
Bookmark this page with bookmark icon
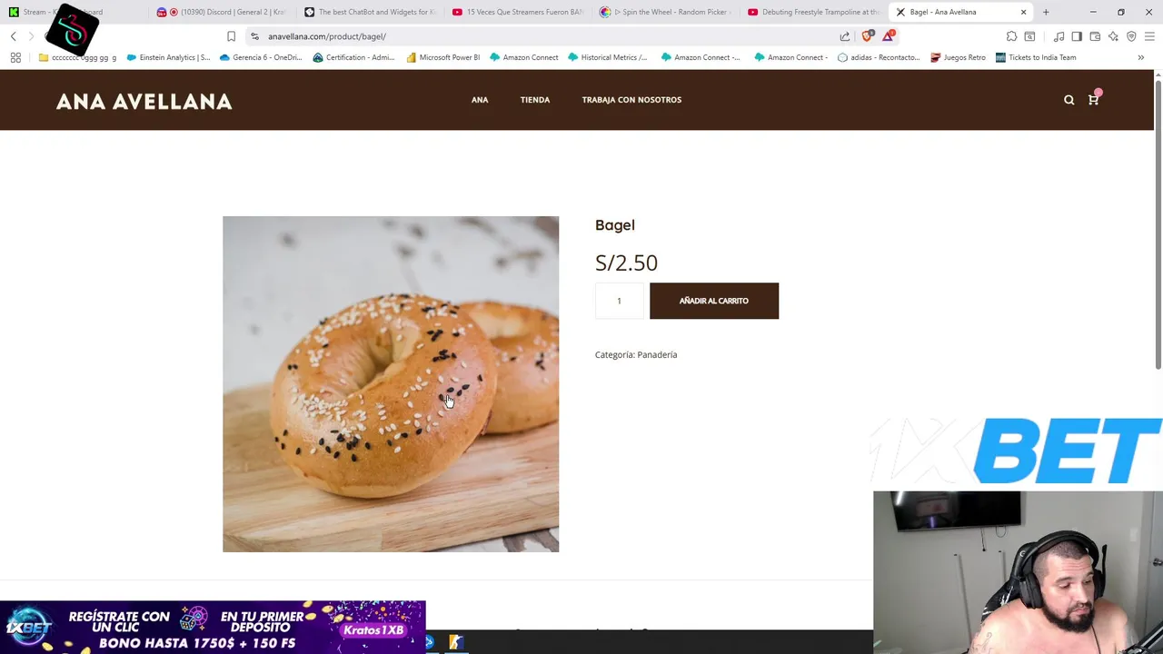point(231,36)
